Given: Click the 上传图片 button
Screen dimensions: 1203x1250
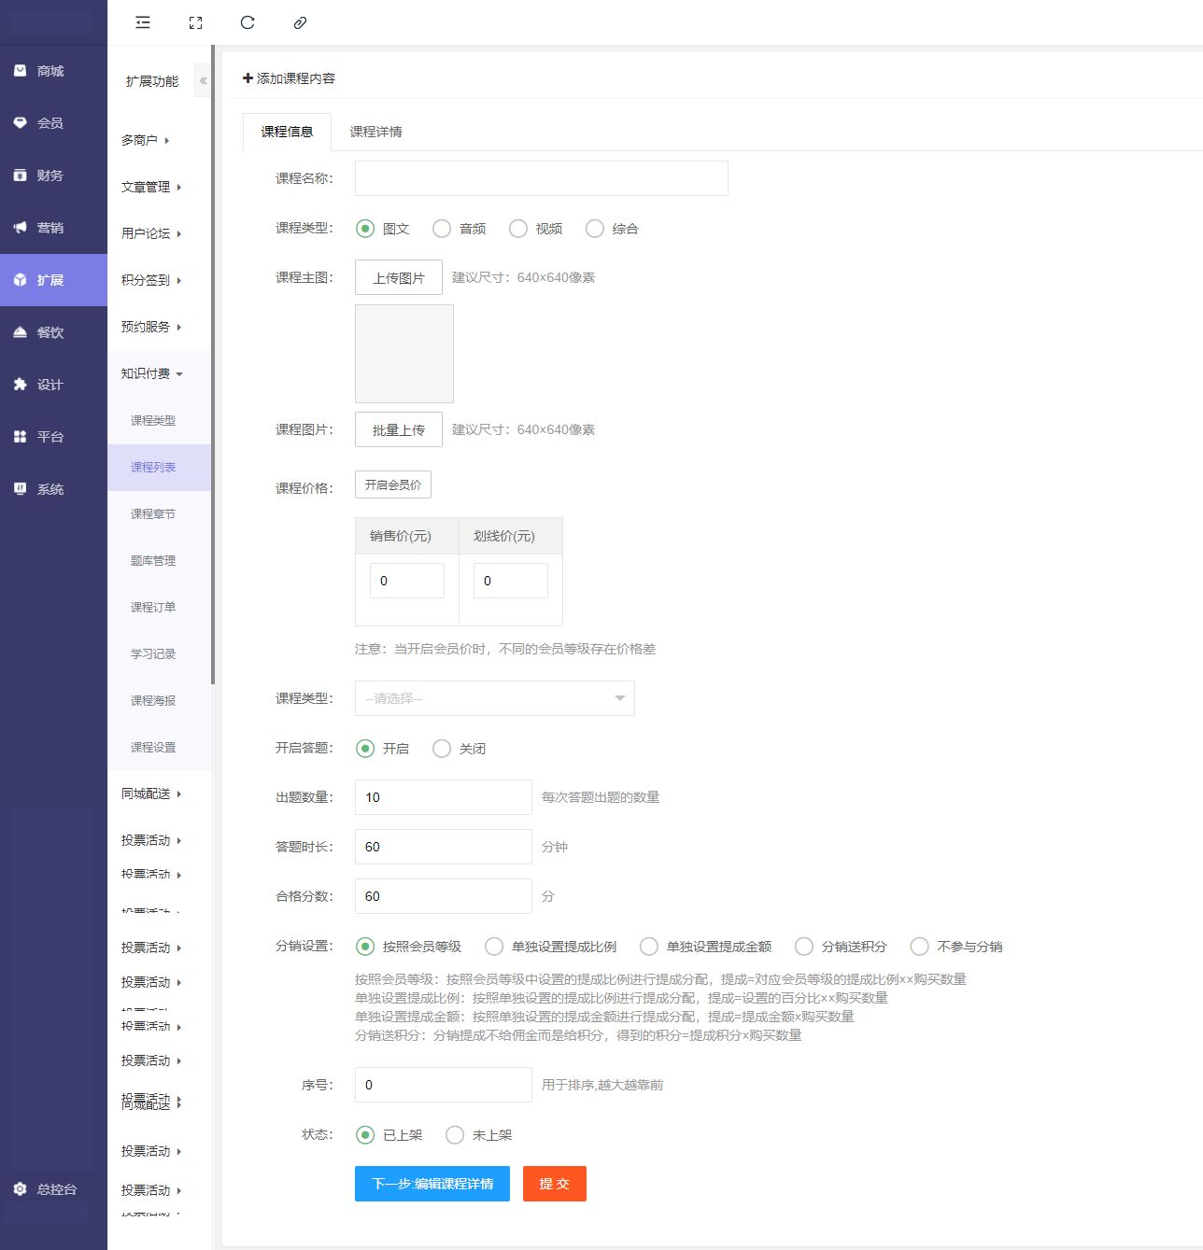Looking at the screenshot, I should [x=398, y=277].
